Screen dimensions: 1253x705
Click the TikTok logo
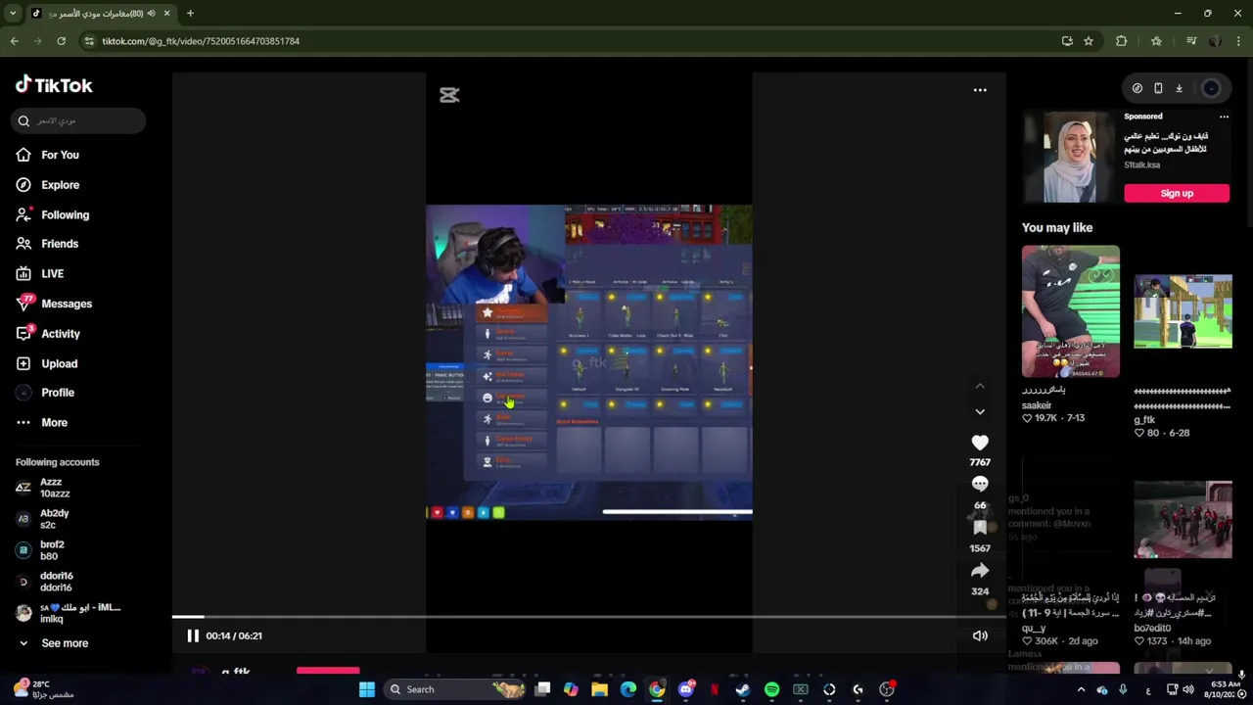click(x=54, y=85)
